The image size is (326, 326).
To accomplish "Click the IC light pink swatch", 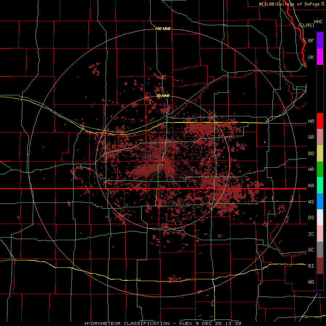I will coord(320,234).
